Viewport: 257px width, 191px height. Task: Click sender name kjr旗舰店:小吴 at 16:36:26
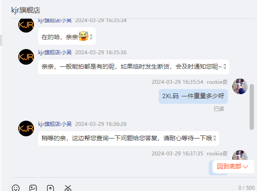tap(55, 124)
